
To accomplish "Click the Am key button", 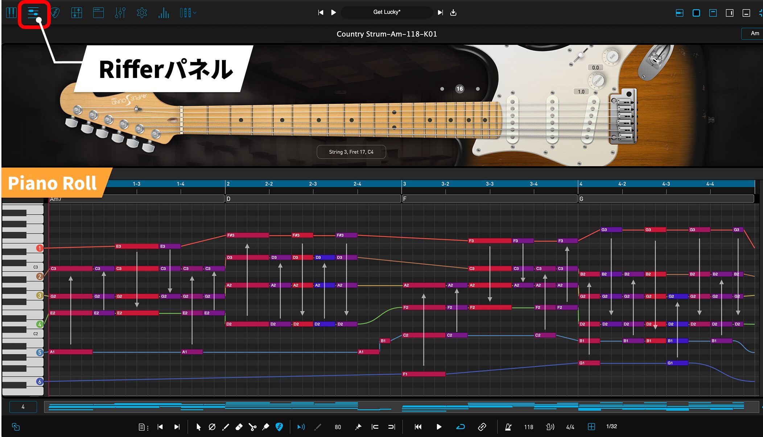I will 755,33.
